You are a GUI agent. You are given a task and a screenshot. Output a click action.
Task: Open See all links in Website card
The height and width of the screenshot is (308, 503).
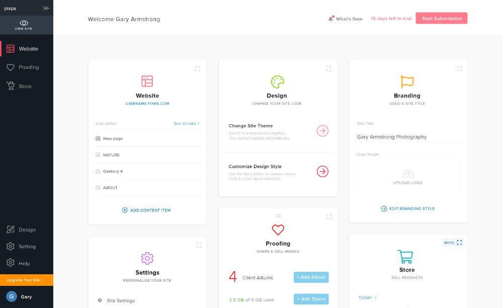(x=186, y=123)
